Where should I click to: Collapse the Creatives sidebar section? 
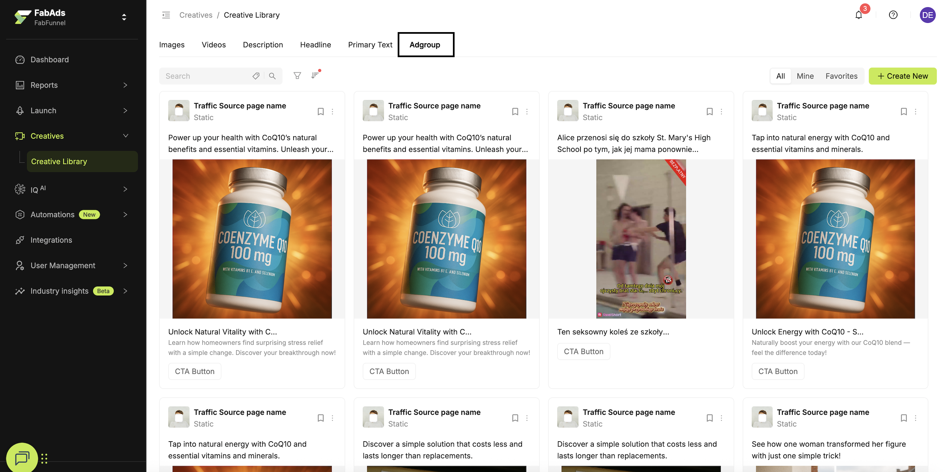tap(125, 136)
